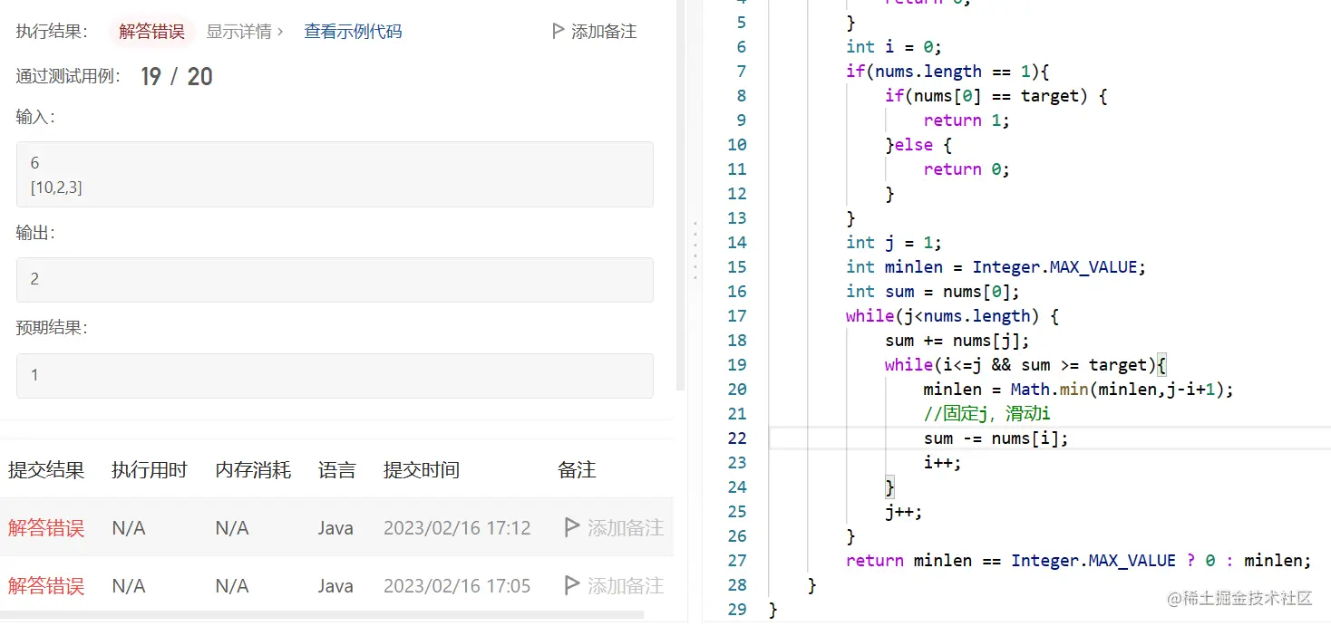Click the line 'while(j<nums.length) {'

click(953, 315)
